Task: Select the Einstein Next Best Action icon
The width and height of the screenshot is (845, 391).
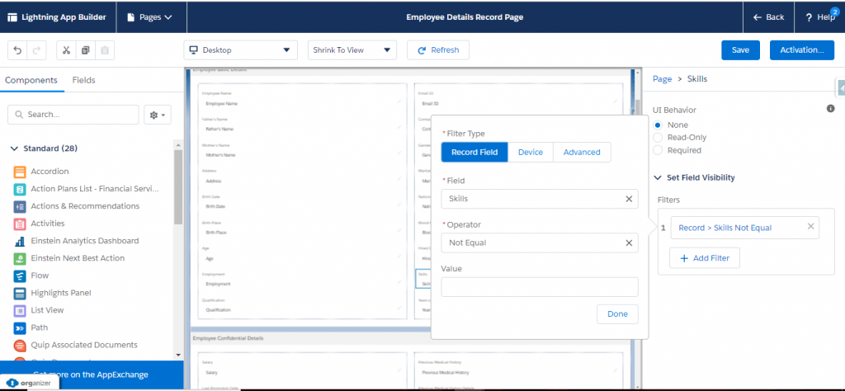Action: (x=20, y=258)
